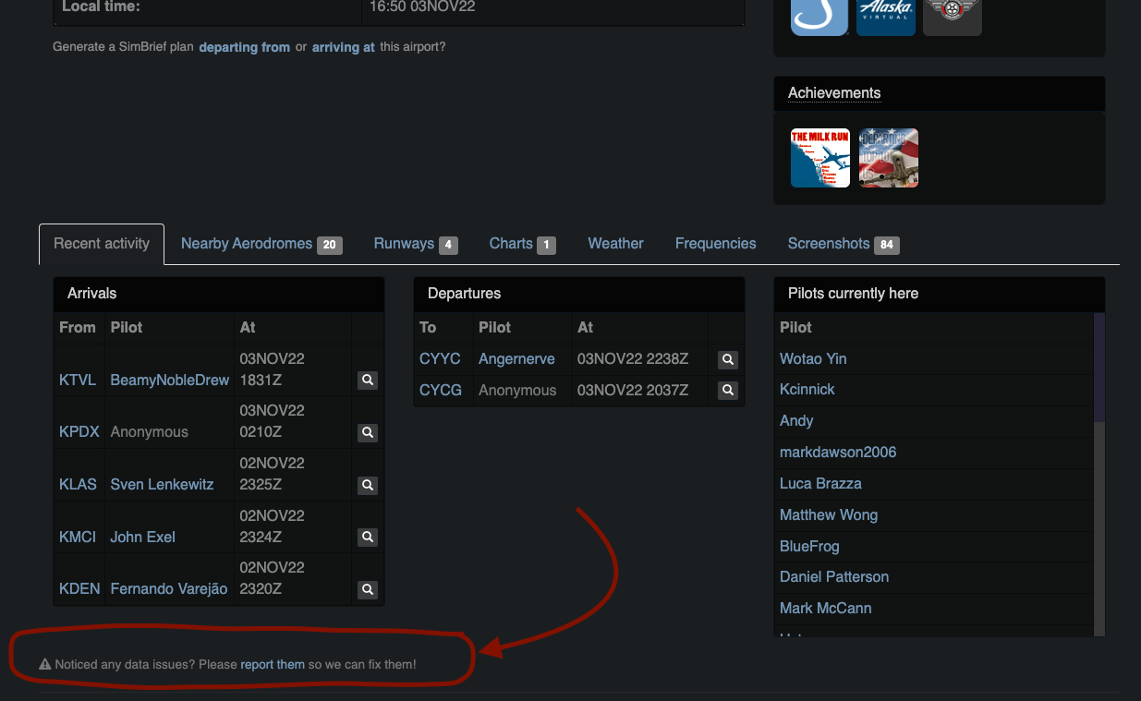The width and height of the screenshot is (1141, 701).
Task: Open the Departing Top 10 US achievement
Action: pyautogui.click(x=888, y=158)
